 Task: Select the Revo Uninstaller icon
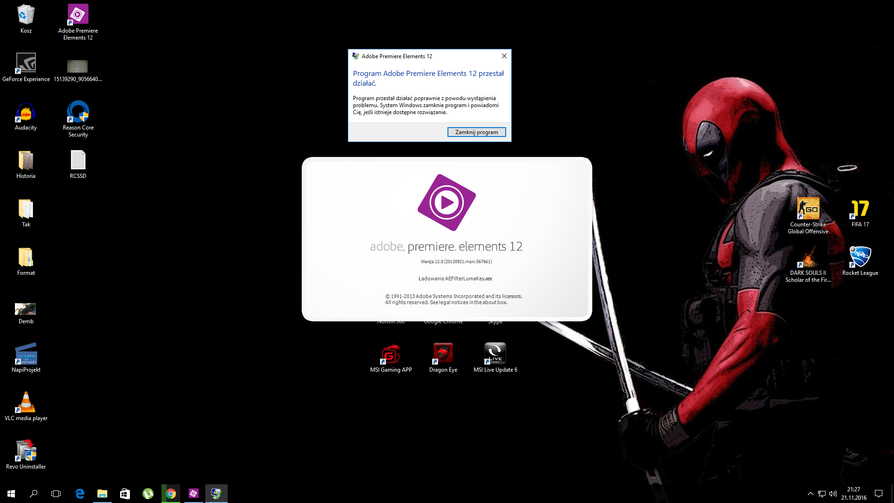click(26, 451)
